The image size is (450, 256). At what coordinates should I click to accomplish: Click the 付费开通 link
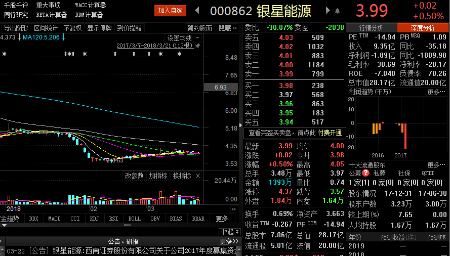(330, 133)
